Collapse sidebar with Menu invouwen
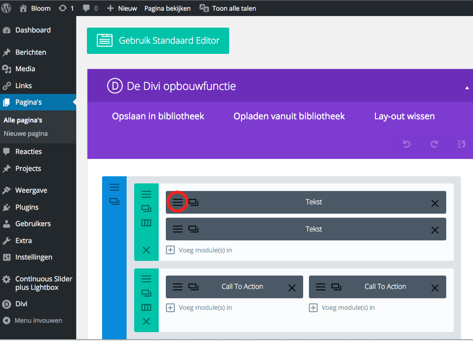The image size is (473, 341). coord(38,321)
